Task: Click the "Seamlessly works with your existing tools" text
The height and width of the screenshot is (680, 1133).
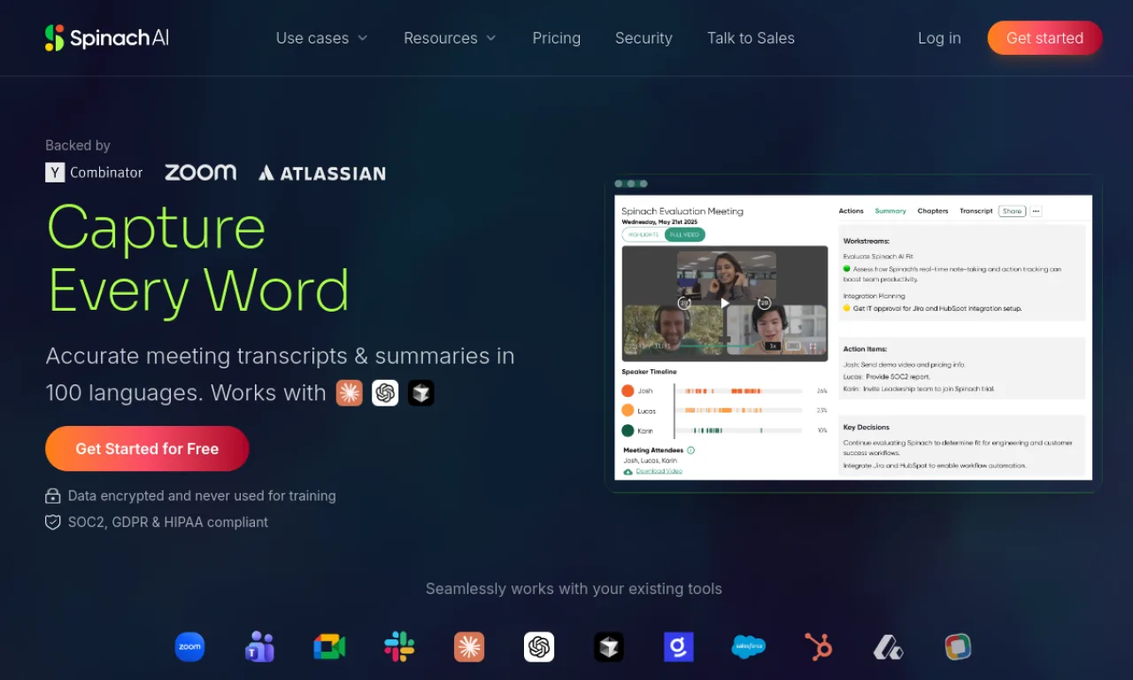Action: [574, 589]
